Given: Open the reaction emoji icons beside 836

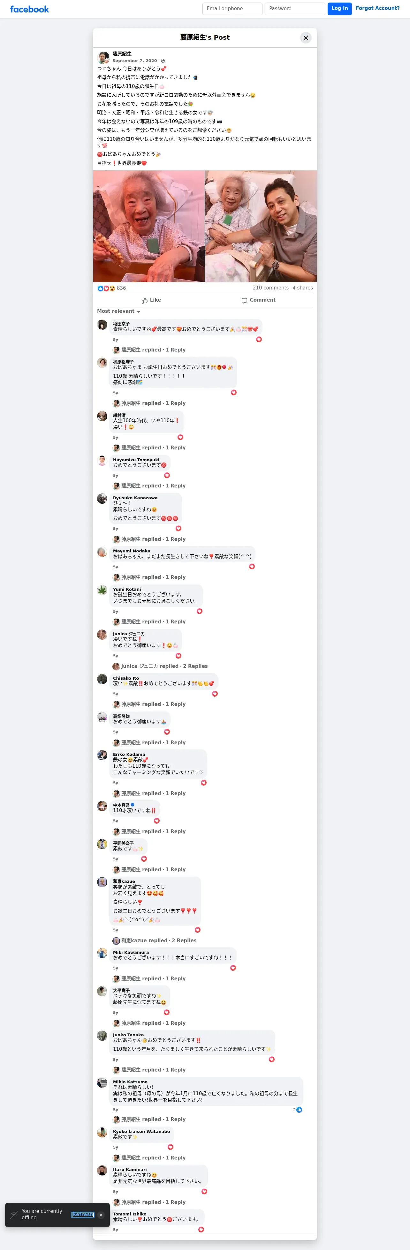Looking at the screenshot, I should tap(106, 288).
